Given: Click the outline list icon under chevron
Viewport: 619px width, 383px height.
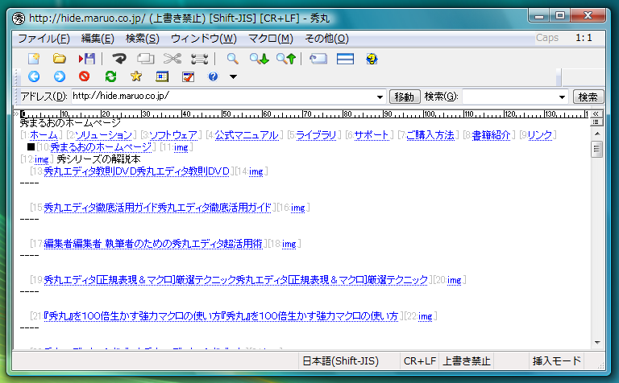Looking at the screenshot, I should point(596,122).
